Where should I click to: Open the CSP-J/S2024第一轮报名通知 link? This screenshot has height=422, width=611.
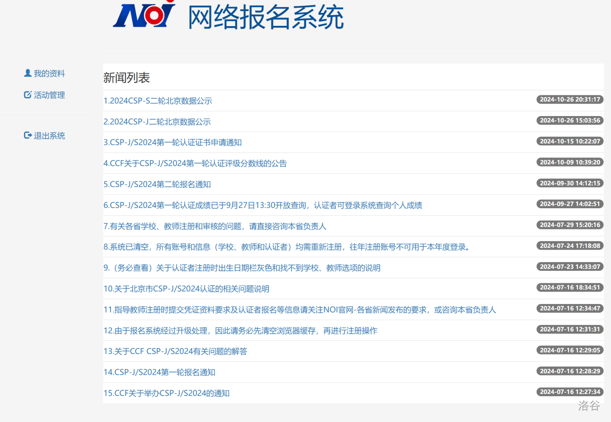click(x=159, y=372)
